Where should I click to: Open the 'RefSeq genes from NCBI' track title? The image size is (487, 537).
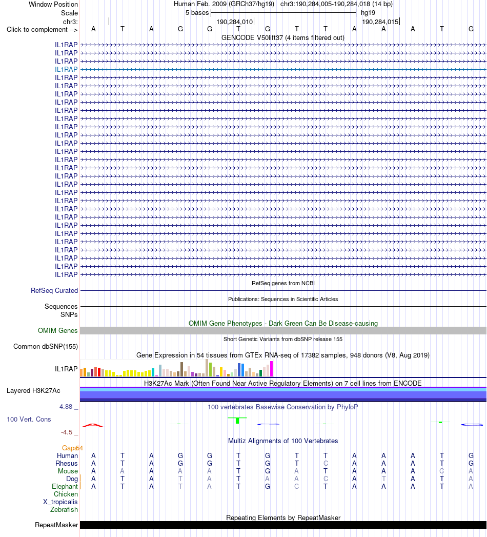point(283,283)
